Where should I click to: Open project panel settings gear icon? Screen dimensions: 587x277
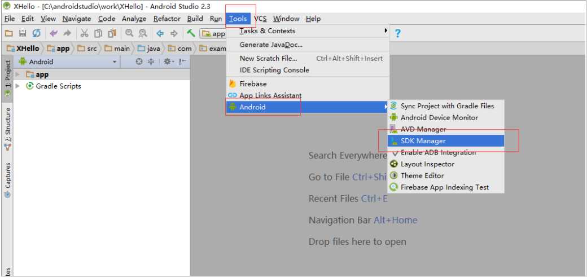tap(167, 61)
